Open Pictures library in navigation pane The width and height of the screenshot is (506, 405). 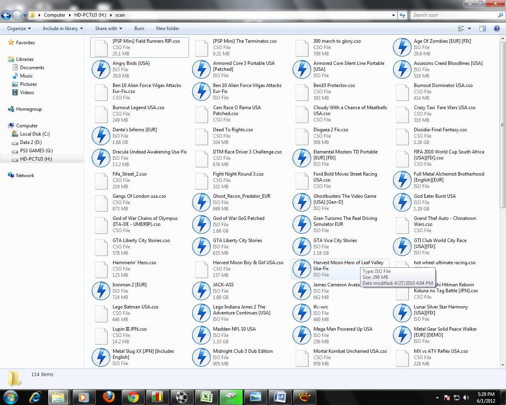[x=28, y=84]
